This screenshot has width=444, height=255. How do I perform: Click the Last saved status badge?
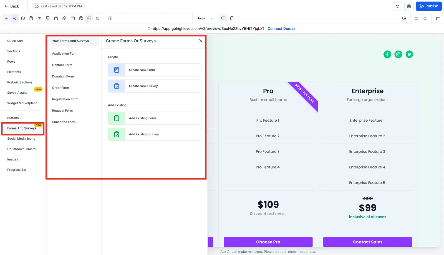pos(58,6)
